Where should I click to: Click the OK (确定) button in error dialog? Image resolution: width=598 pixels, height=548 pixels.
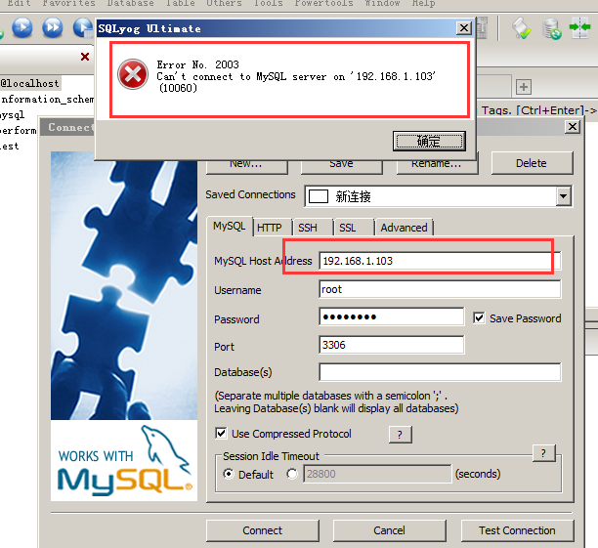coord(429,141)
